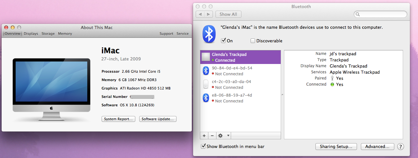Click the c4-2c-03-a0-da-04 device name

point(231,82)
